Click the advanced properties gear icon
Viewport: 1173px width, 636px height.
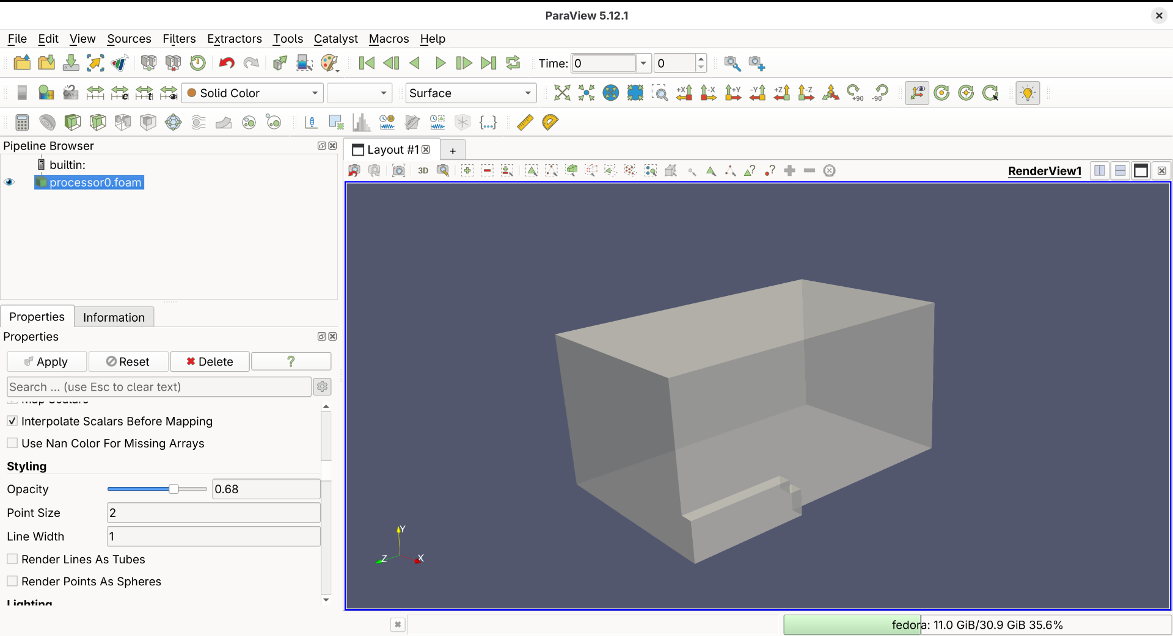click(322, 386)
